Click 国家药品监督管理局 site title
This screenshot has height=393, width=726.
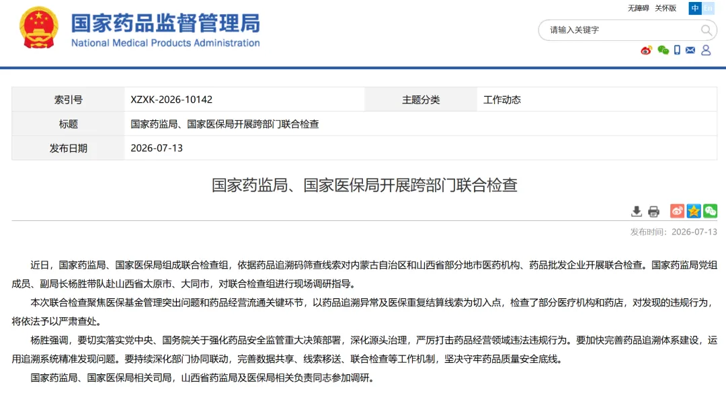pyautogui.click(x=165, y=23)
